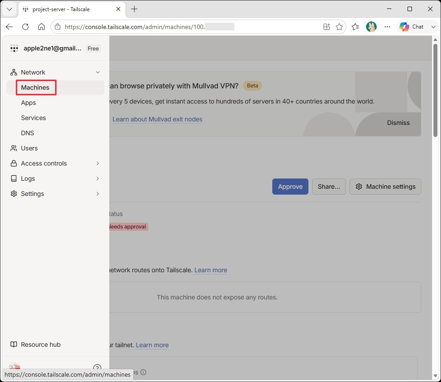This screenshot has width=441, height=382.
Task: Open DNS in the sidebar
Action: point(27,133)
